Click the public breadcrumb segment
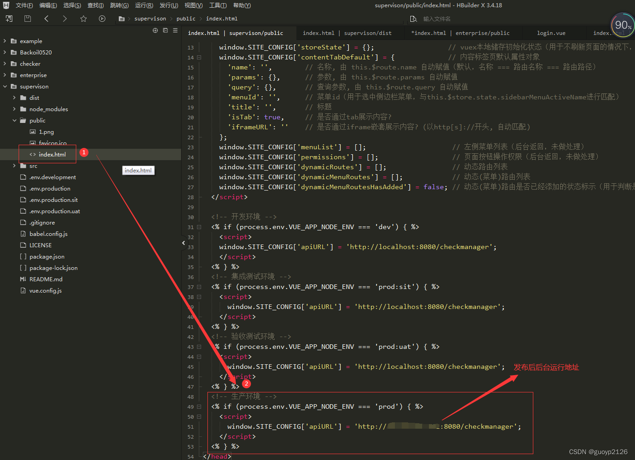The image size is (635, 460). click(x=186, y=19)
